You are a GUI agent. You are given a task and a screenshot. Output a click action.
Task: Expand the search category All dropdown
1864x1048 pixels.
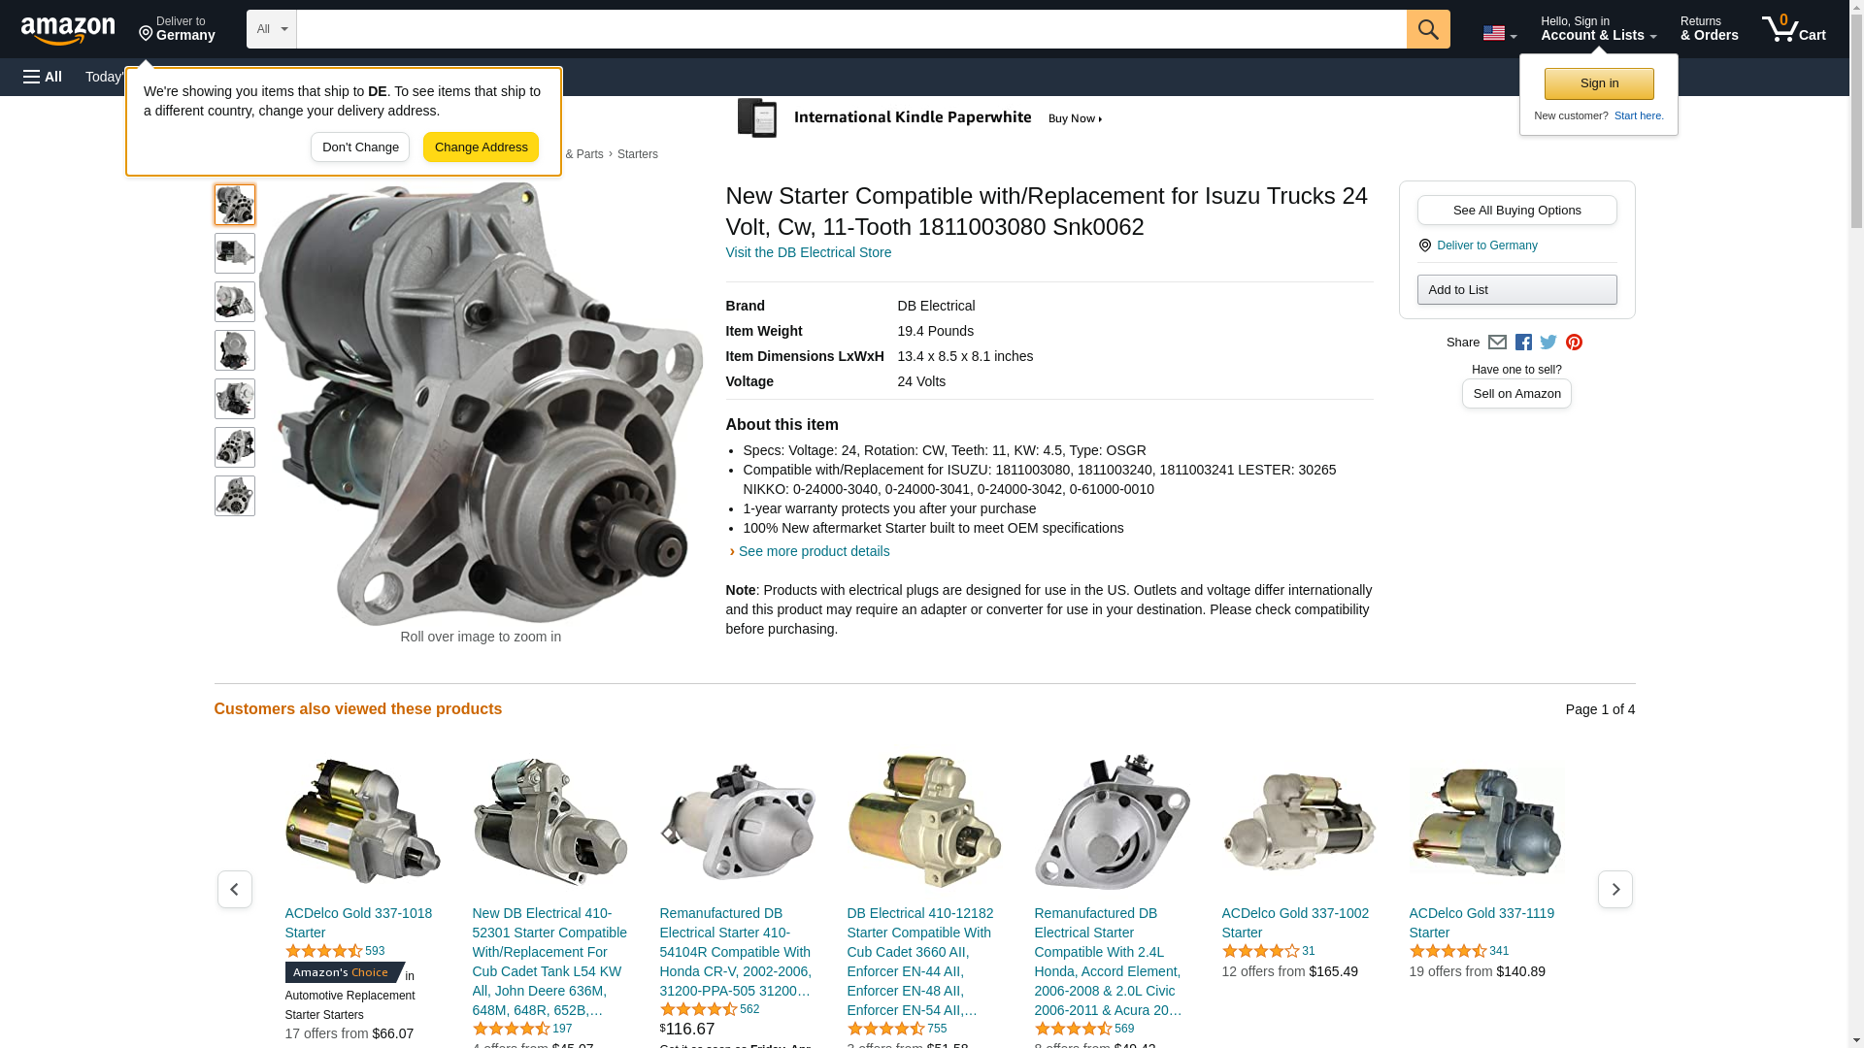pyautogui.click(x=271, y=29)
